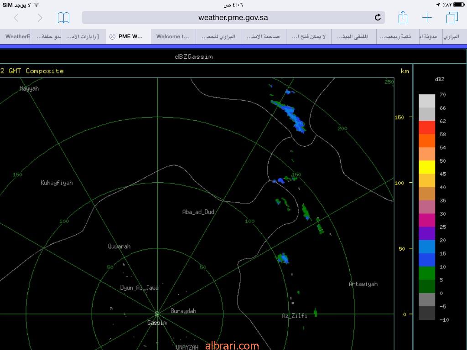Open the لا يمكن فتح ا... tab

coord(309,36)
